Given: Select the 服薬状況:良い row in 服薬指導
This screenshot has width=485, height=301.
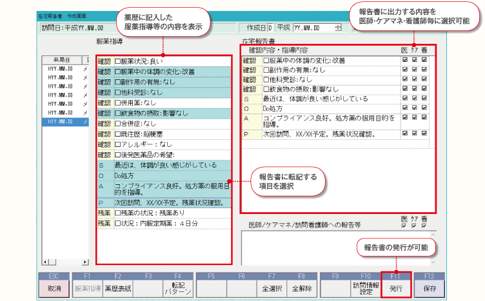Looking at the screenshot, I should (163, 61).
